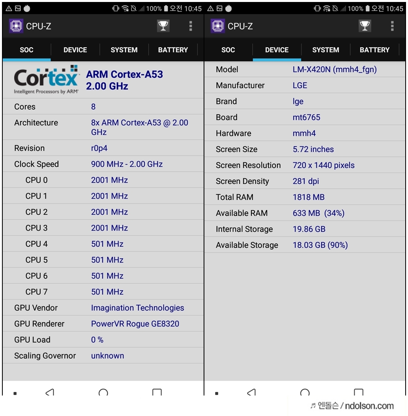408x416 pixels.
Task: Tap small dot nav toggle in right screen
Action: pyautogui.click(x=217, y=394)
